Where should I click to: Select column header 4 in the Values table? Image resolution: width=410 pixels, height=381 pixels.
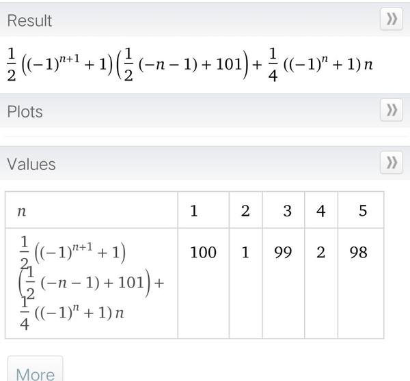tap(321, 211)
